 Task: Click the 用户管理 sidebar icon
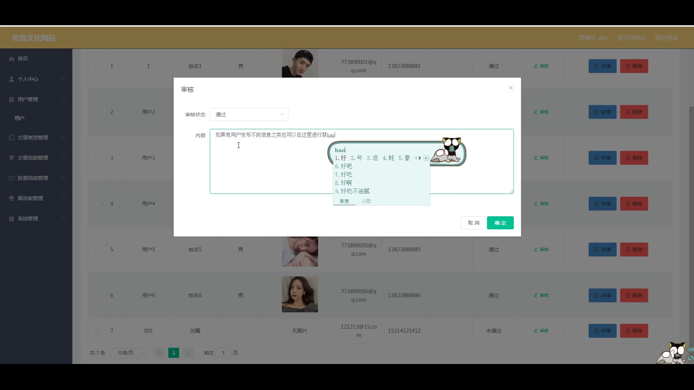click(x=12, y=99)
